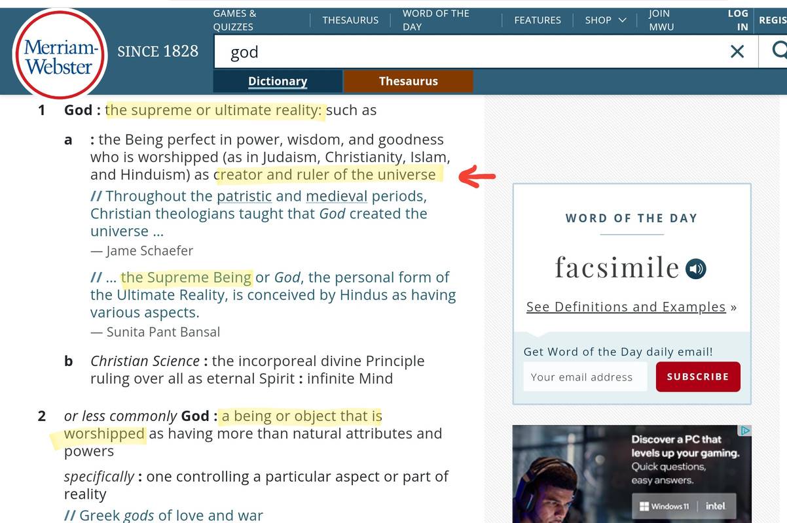Open the Thesaurus nav link

(350, 20)
